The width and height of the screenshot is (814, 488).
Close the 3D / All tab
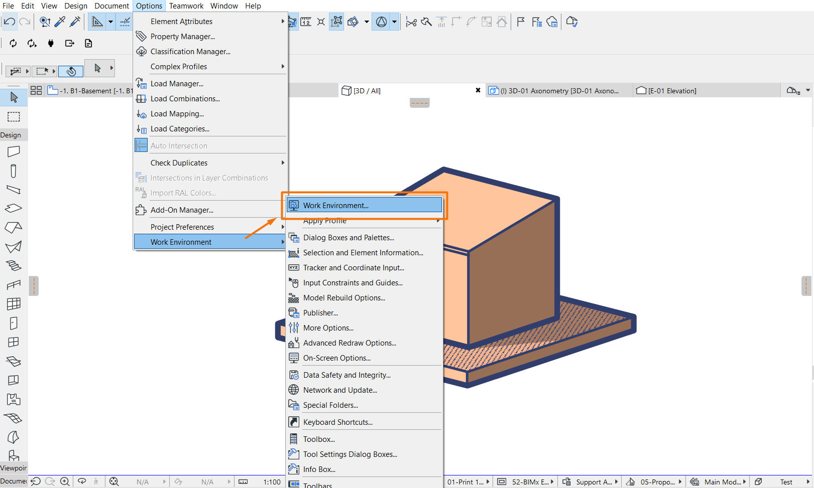pyautogui.click(x=478, y=90)
